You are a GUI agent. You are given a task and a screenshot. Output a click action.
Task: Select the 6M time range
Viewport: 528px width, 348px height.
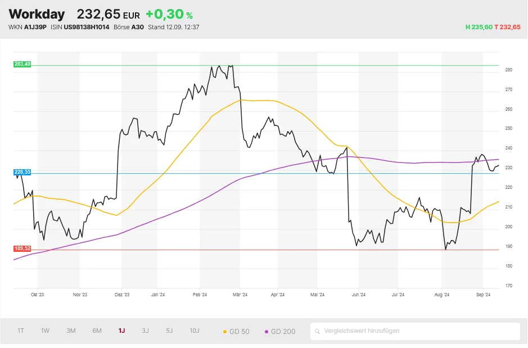pyautogui.click(x=97, y=331)
